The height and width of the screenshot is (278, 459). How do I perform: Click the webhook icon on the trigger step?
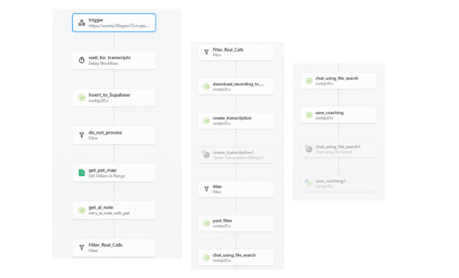pyautogui.click(x=82, y=23)
